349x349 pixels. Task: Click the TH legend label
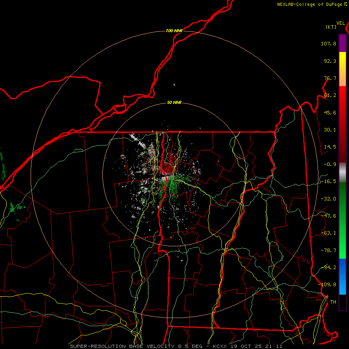point(333,302)
